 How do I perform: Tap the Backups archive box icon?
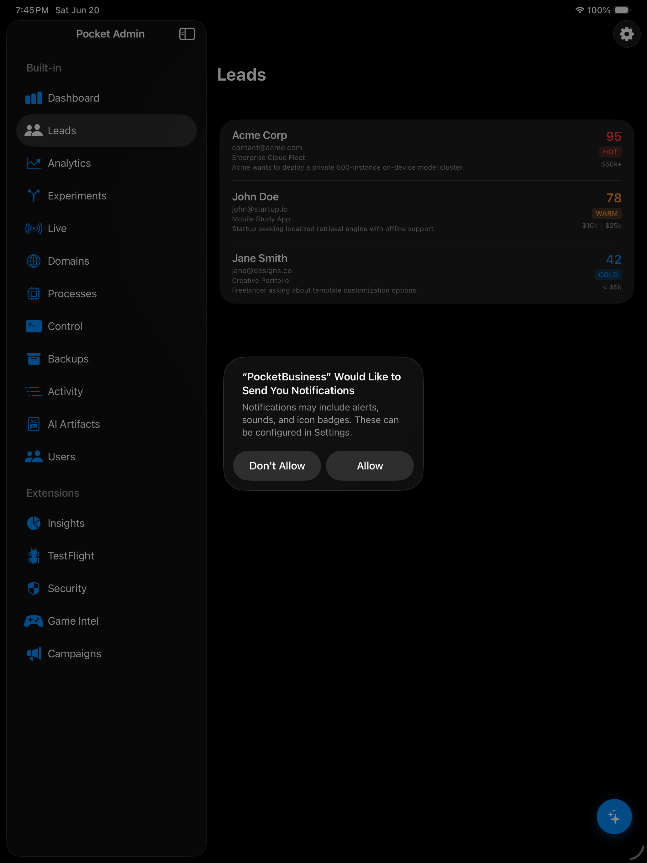tap(34, 359)
